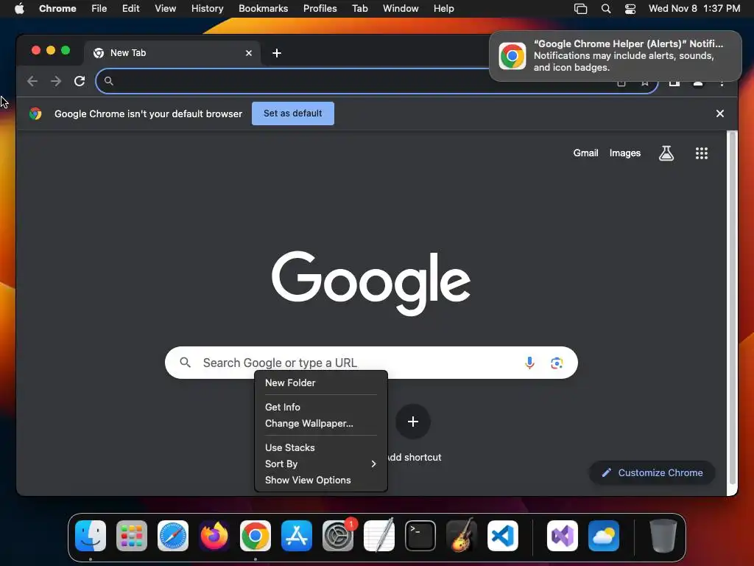Open the Profiles menu

coord(320,9)
